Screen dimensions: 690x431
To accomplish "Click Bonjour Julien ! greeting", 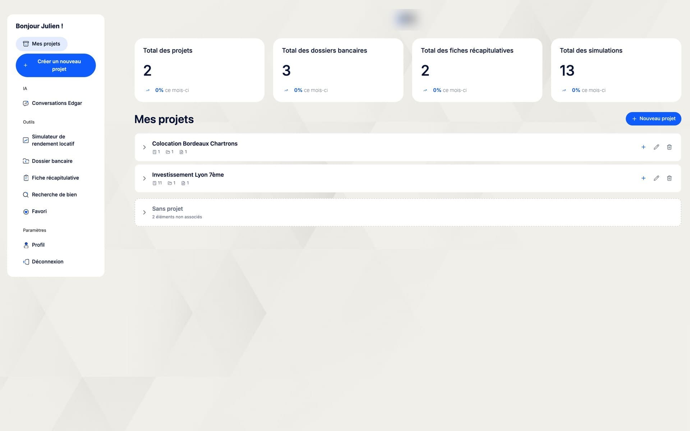I will point(40,26).
